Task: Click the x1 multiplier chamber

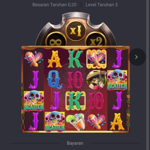Action: [76, 31]
